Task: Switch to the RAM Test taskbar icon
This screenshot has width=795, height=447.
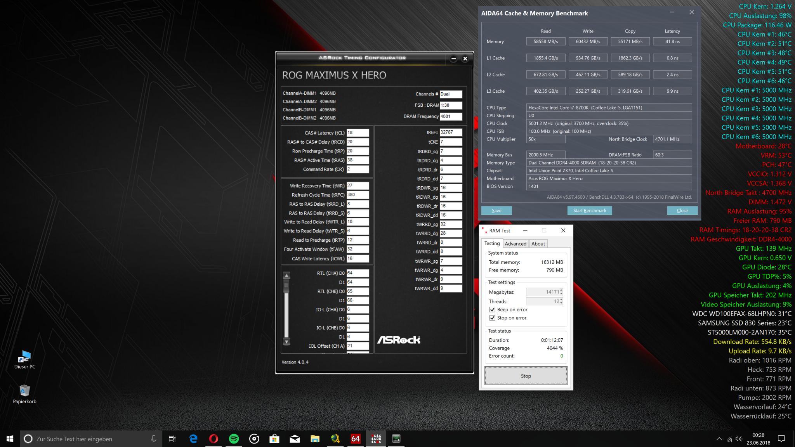Action: coord(376,439)
